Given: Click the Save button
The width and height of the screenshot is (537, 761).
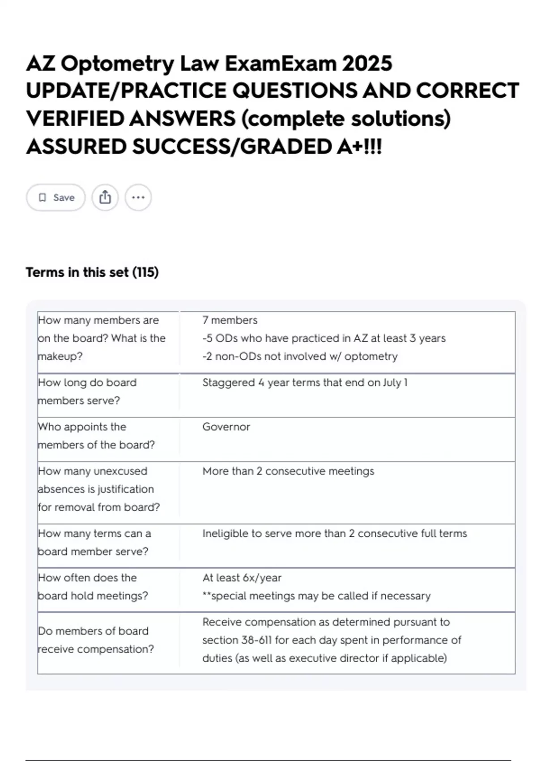Looking at the screenshot, I should click(x=55, y=197).
